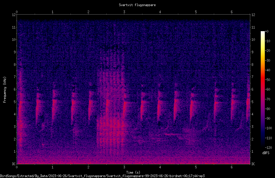Screen dimensions: 275x178
Task: Click "5" on the left frequency axis
Action: tap(15, 102)
